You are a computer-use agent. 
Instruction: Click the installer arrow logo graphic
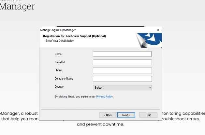149,40
